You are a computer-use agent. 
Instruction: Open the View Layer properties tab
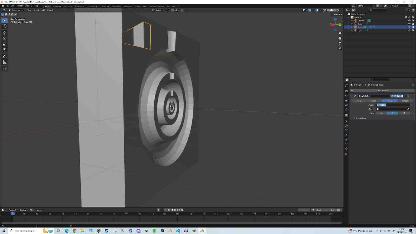pyautogui.click(x=346, y=100)
